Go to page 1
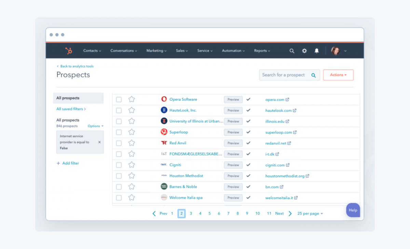The width and height of the screenshot is (410, 249). tap(172, 213)
